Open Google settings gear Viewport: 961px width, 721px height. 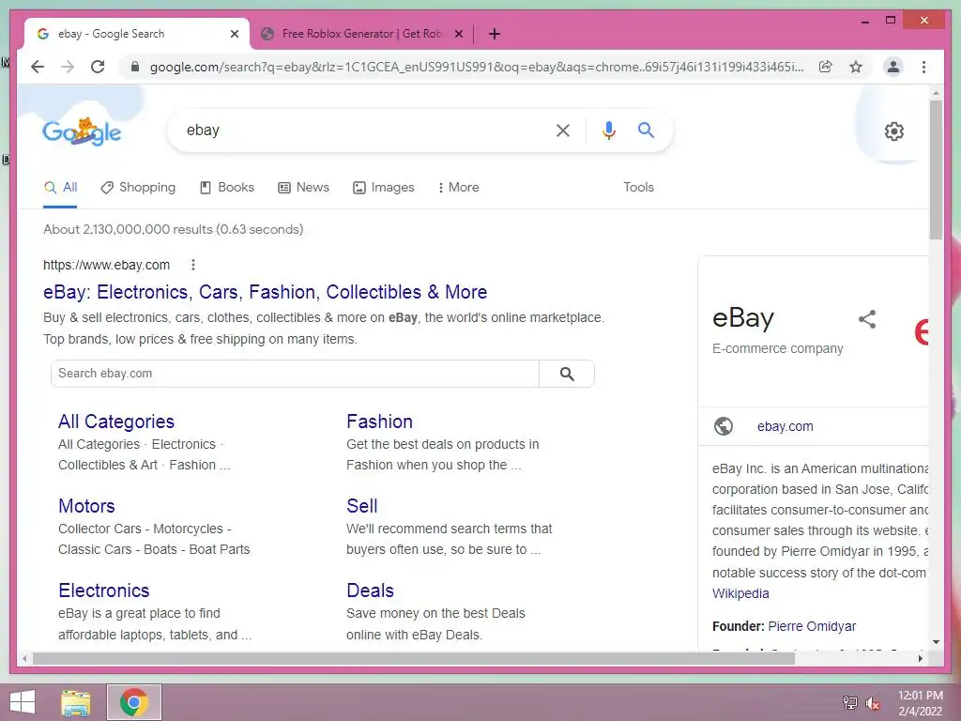(x=894, y=131)
